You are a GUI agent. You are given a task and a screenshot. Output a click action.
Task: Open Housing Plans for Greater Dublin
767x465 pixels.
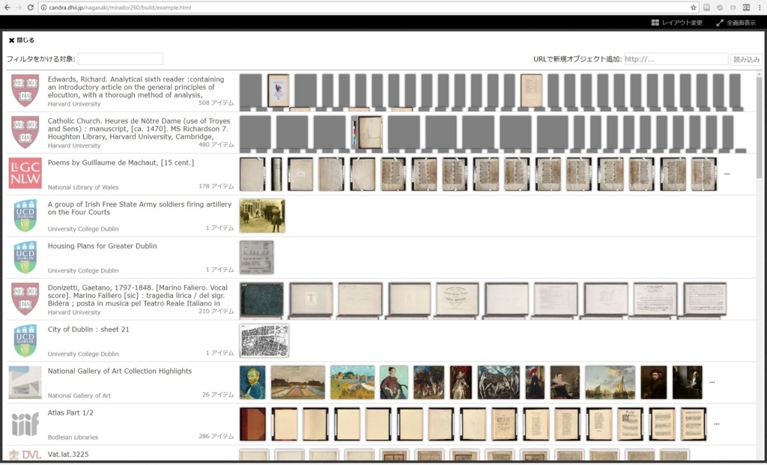click(x=102, y=246)
